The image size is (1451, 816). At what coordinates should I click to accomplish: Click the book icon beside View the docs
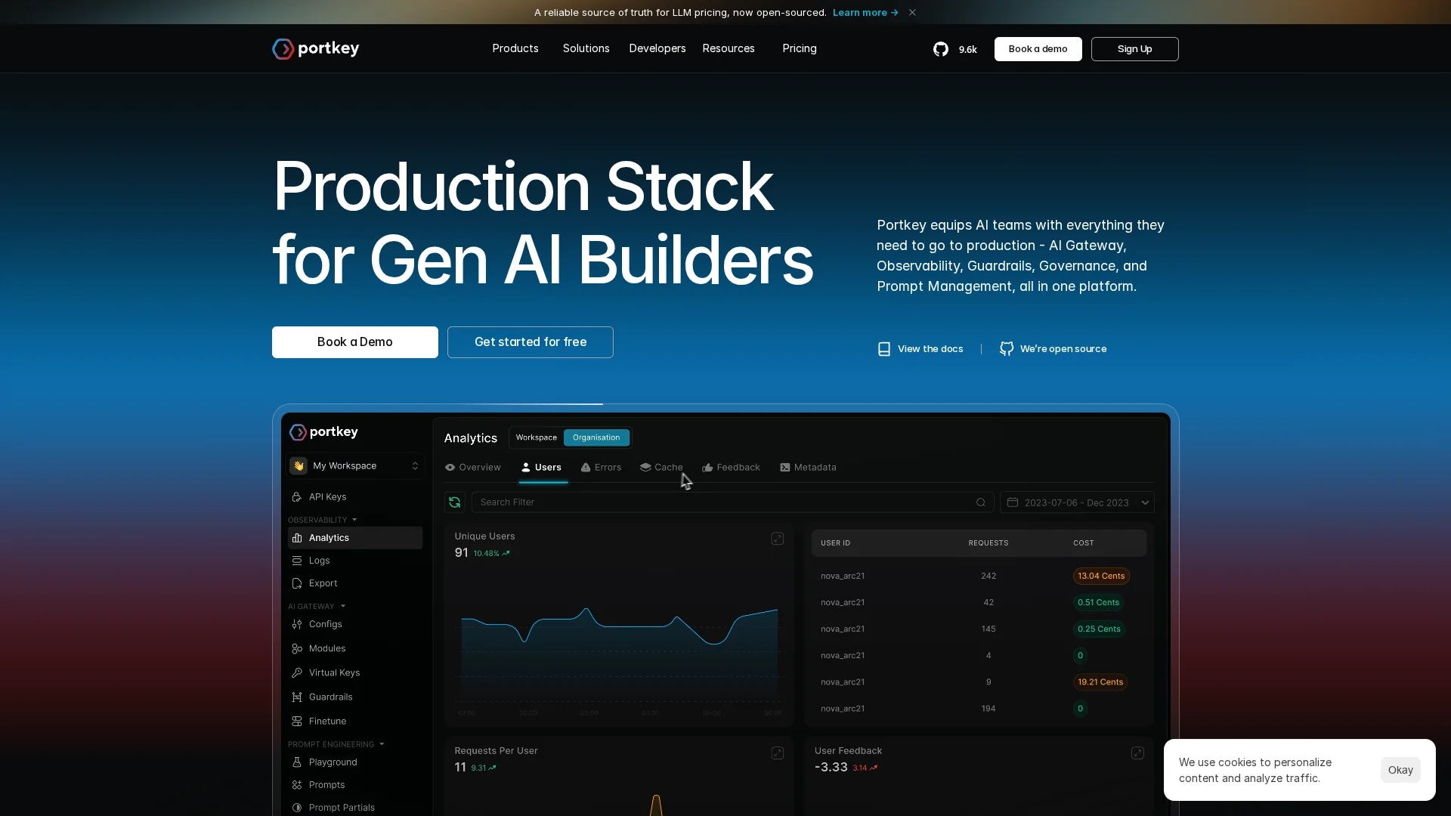point(883,349)
